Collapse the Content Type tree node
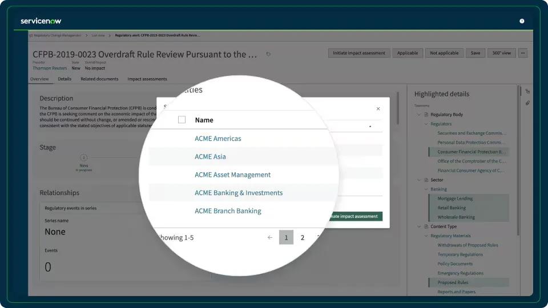548x308 pixels. pyautogui.click(x=419, y=226)
